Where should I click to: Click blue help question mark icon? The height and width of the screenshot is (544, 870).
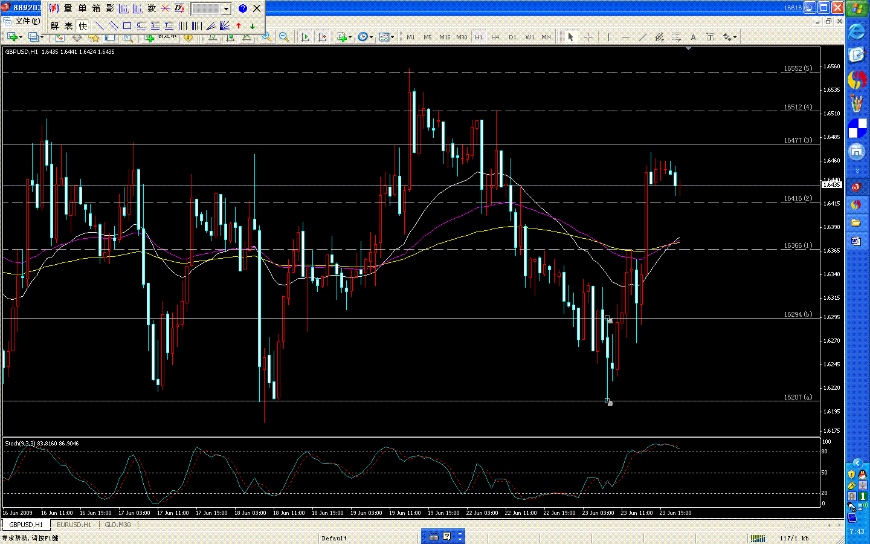242,8
